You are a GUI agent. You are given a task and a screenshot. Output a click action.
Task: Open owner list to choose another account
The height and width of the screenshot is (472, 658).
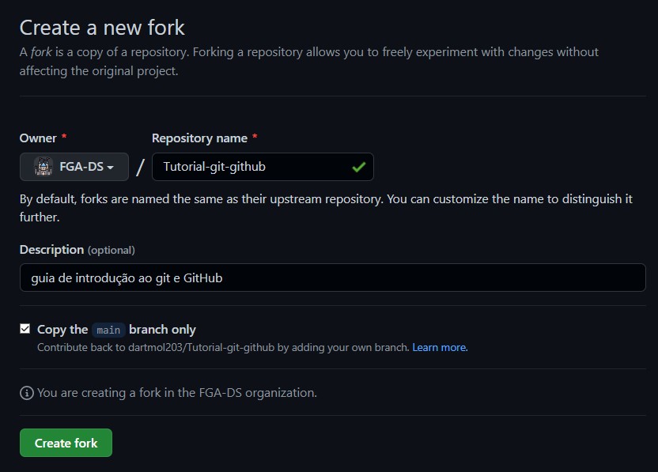click(x=74, y=167)
